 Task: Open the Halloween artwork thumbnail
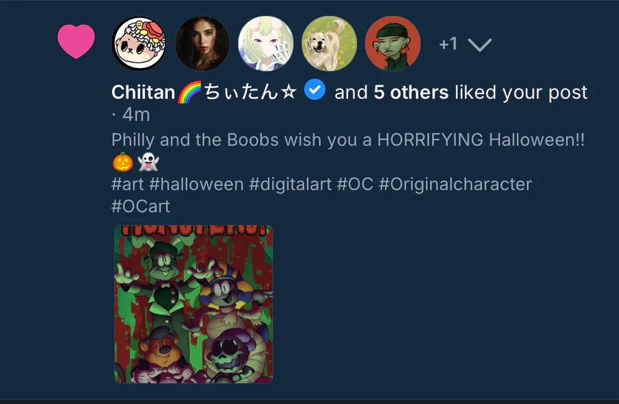193,304
